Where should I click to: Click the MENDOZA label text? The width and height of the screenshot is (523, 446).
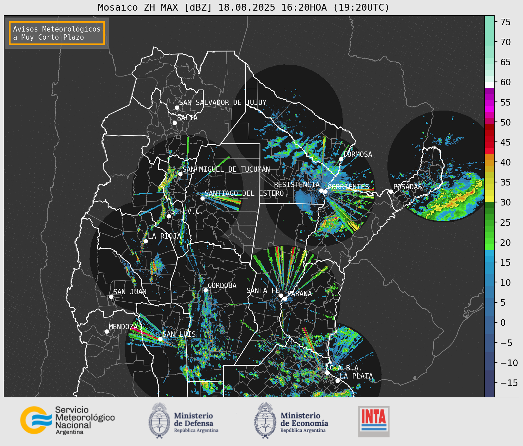click(123, 327)
